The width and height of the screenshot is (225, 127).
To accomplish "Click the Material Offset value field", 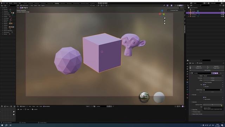I will coord(212,105).
